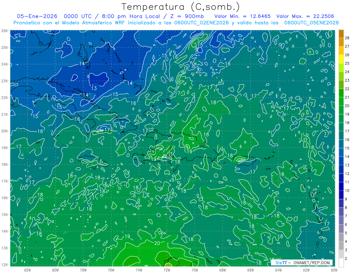The height and width of the screenshot is (274, 355).
Task: Click the "20" contour label on the map
Action: [157, 243]
